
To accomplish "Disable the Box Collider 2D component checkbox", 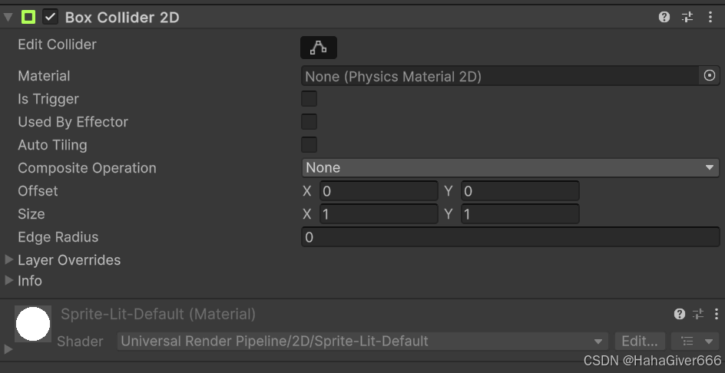I will click(51, 17).
